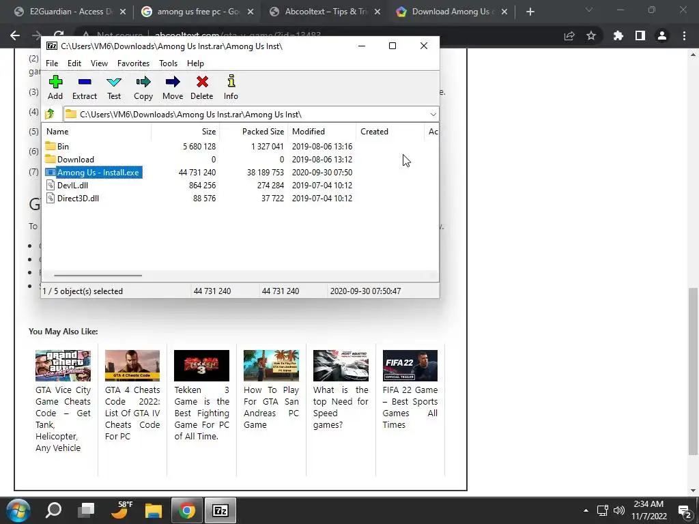Open the View menu in 7-Zip
699x524 pixels.
(x=99, y=63)
